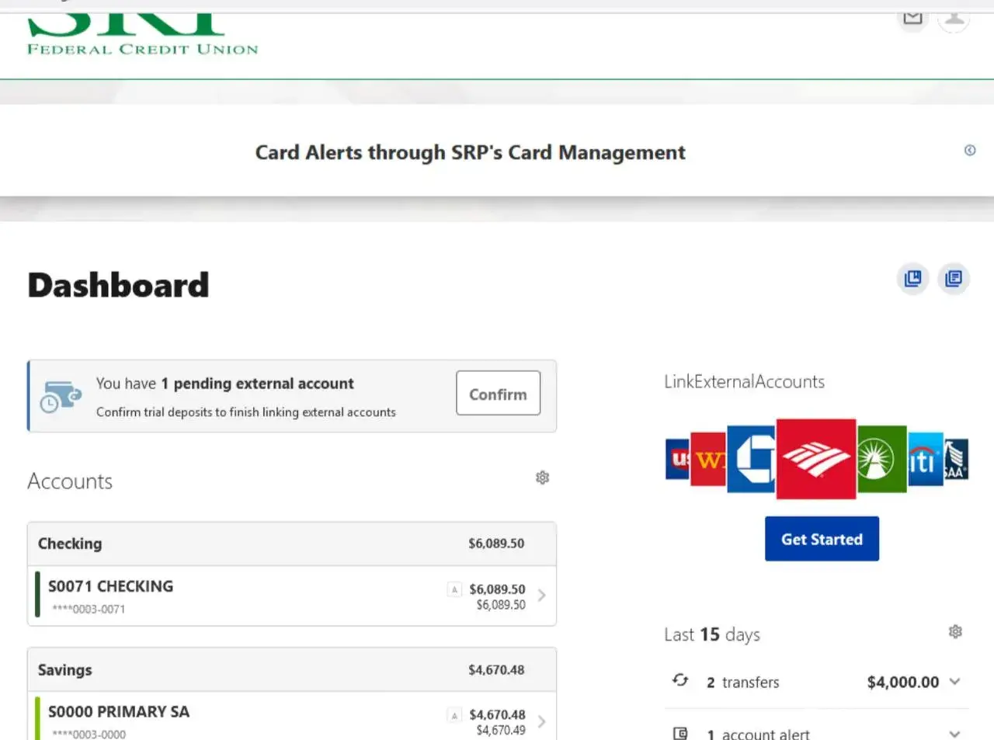This screenshot has width=994, height=740.
Task: Open S0000 Primary SA account chevron
Action: click(x=541, y=721)
